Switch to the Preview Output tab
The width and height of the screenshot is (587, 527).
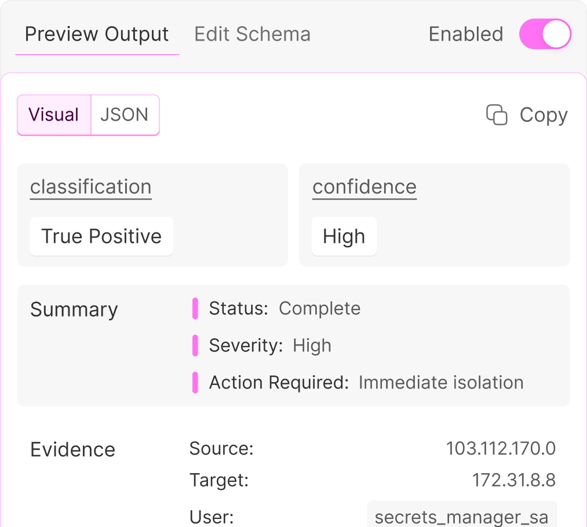(96, 34)
